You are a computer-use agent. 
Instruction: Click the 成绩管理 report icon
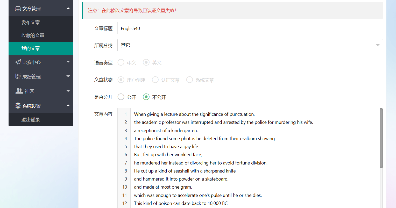(x=18, y=76)
